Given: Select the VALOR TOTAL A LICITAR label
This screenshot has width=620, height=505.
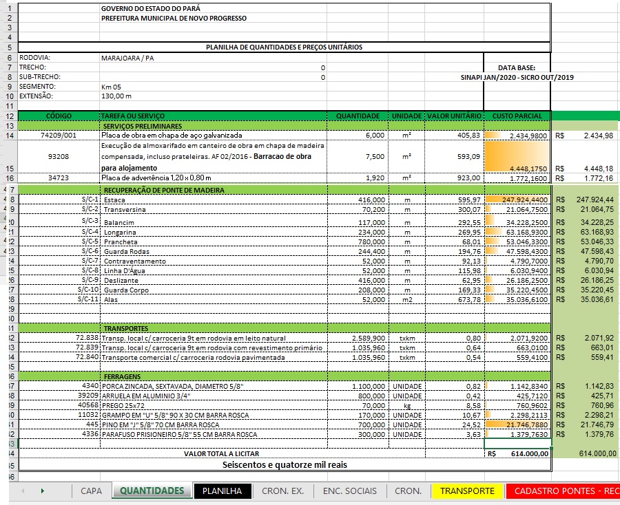Looking at the screenshot, I should 221,453.
